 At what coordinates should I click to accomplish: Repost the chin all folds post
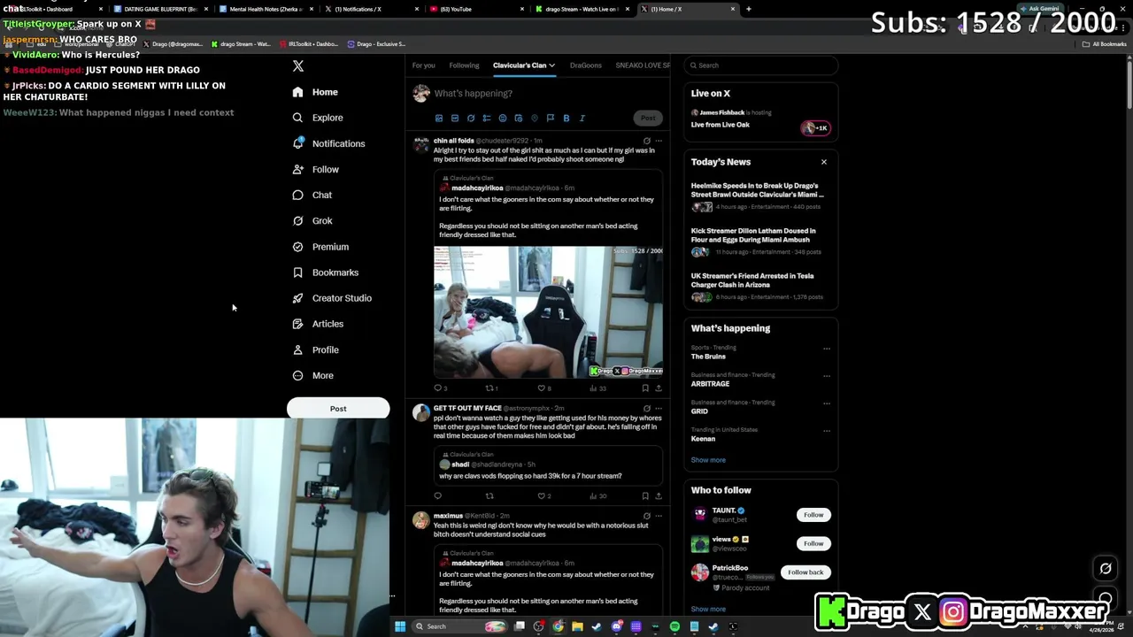coord(489,388)
